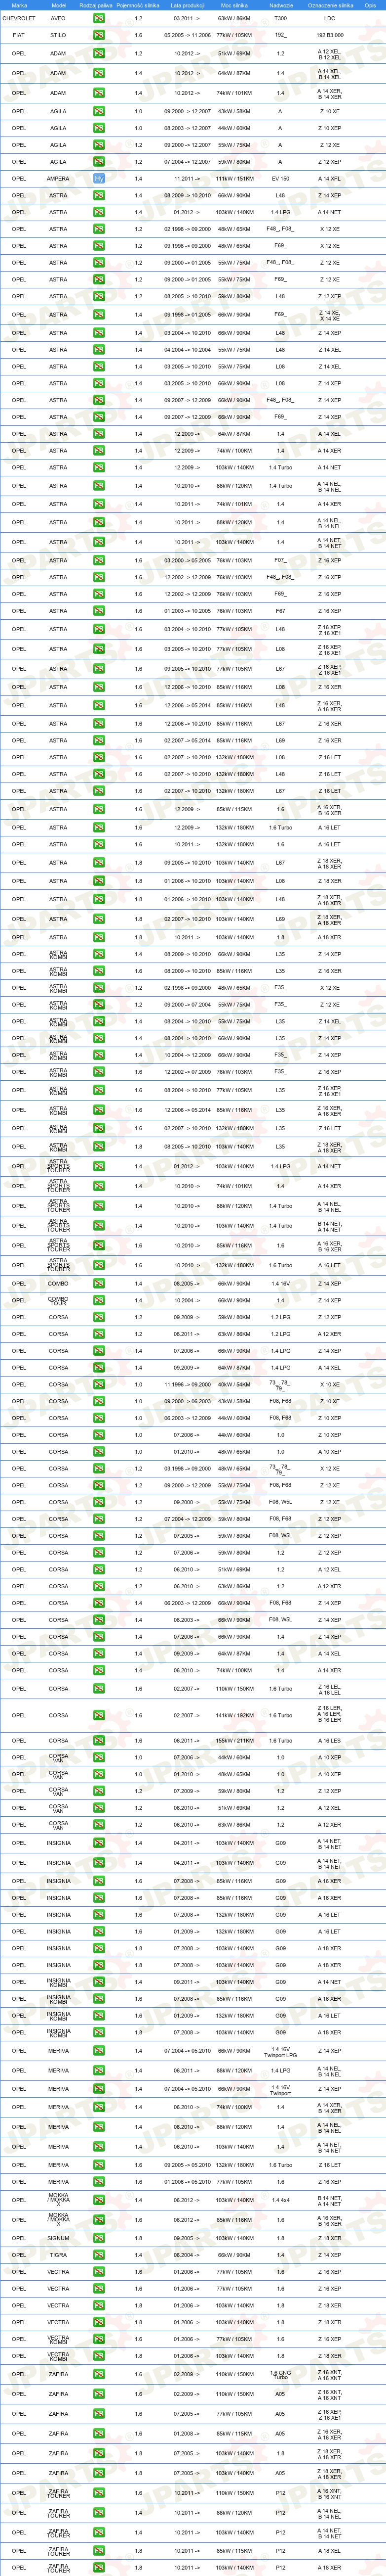Click the CHEVROLET brand cell
The image size is (386, 2576).
pyautogui.click(x=19, y=18)
